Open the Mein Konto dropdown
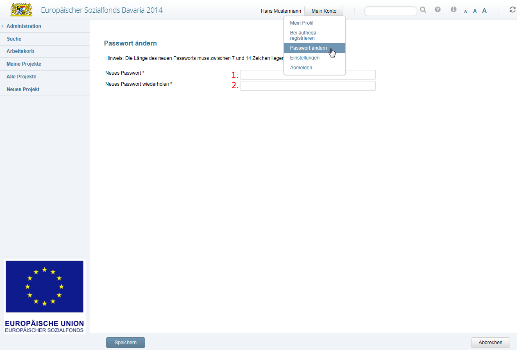Image resolution: width=517 pixels, height=350 pixels. 324,11
